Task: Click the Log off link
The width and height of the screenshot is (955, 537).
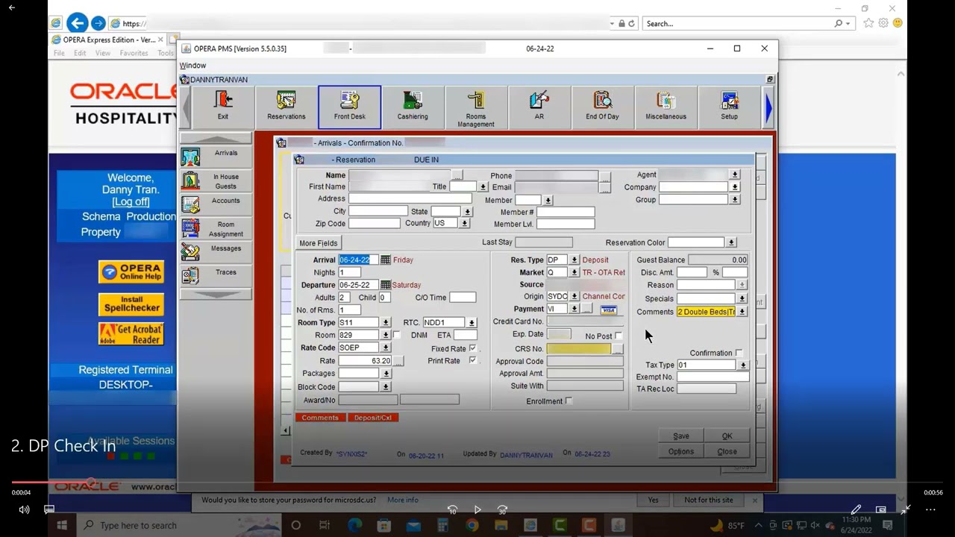Action: [131, 202]
